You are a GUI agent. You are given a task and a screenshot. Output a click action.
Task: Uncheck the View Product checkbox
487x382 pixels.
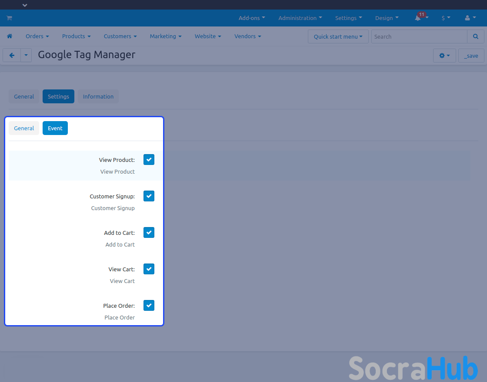point(149,160)
